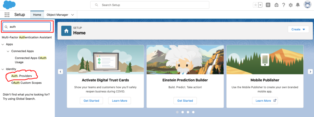
Task: Click Learn More for Digital Trust Cards
Action: pyautogui.click(x=120, y=100)
